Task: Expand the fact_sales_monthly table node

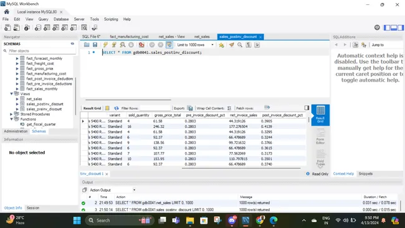Action: click(17, 89)
